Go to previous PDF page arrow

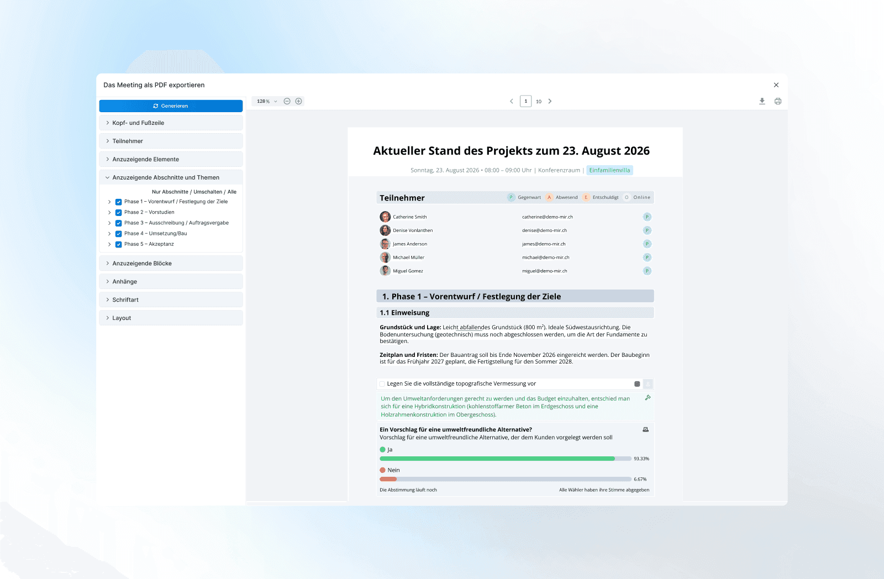point(512,101)
